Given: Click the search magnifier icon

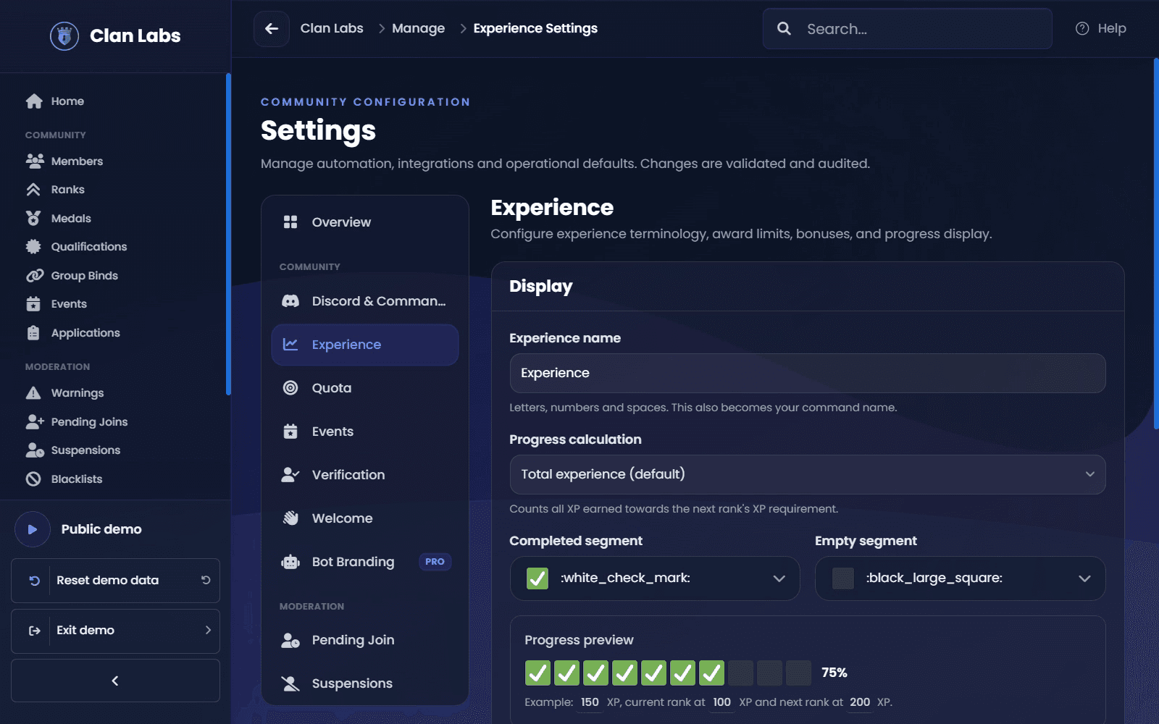Looking at the screenshot, I should click(x=784, y=29).
